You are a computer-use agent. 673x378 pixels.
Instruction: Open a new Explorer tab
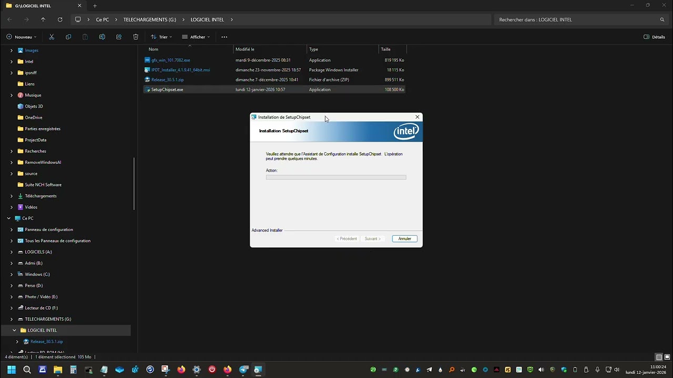(95, 6)
